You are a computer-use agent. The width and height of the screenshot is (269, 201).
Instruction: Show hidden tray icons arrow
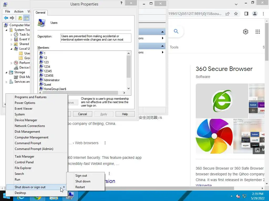(232, 196)
